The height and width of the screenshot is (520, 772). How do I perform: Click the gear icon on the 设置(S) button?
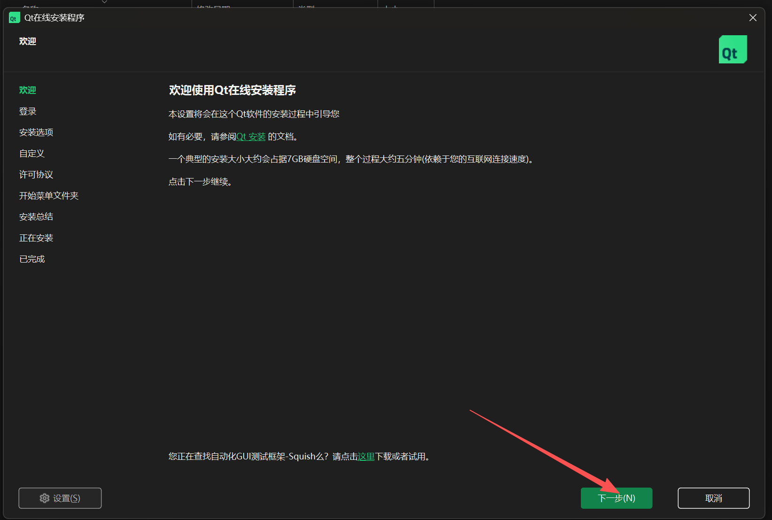pyautogui.click(x=45, y=498)
